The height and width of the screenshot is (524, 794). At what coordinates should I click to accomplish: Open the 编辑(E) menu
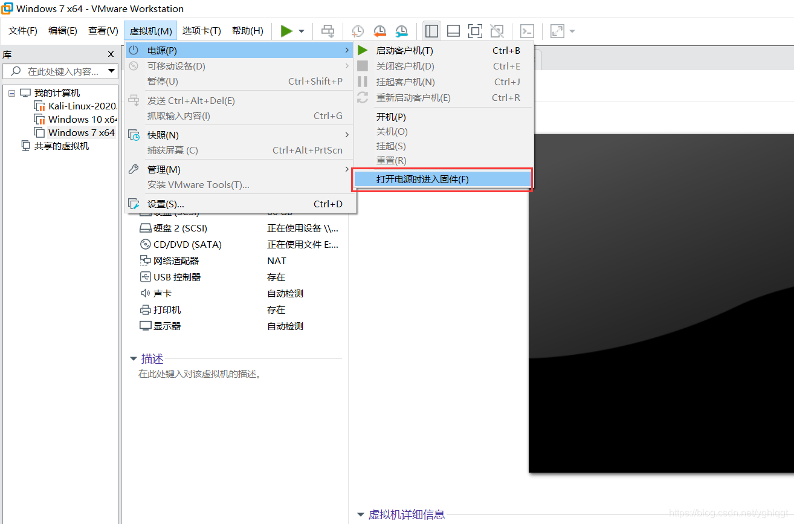tap(63, 31)
